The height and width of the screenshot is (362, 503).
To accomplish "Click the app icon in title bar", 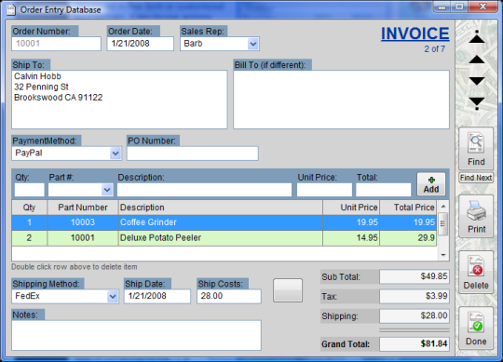I will click(x=11, y=9).
